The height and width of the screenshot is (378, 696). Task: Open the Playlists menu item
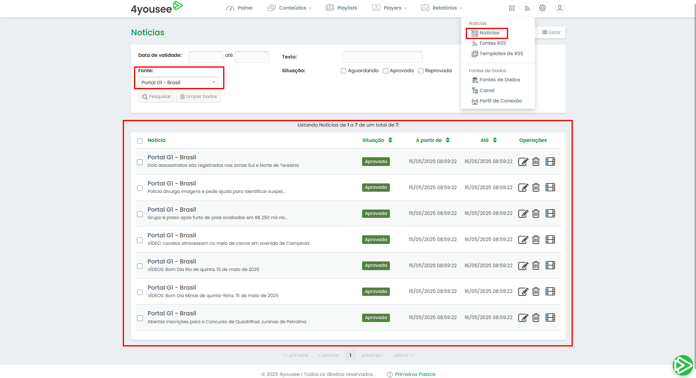pos(341,8)
